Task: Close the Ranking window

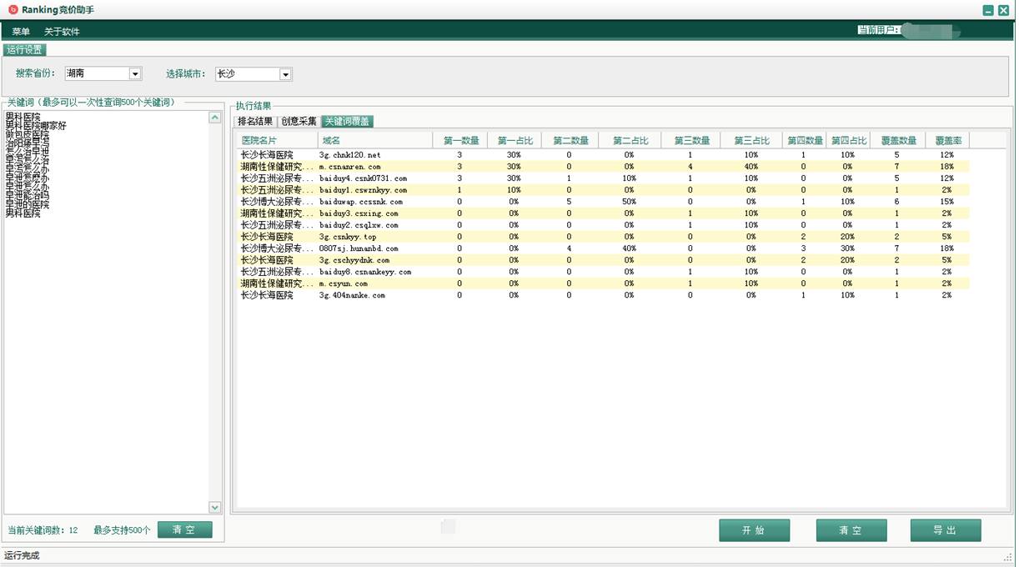Action: (x=1003, y=11)
